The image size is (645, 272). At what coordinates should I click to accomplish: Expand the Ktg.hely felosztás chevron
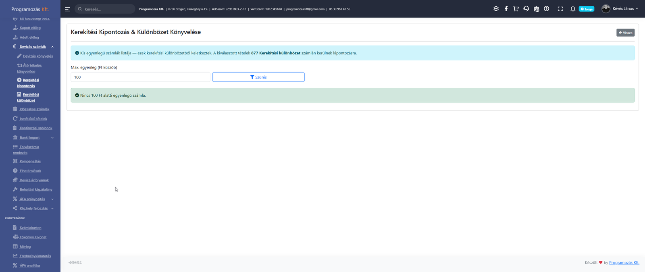coord(52,209)
